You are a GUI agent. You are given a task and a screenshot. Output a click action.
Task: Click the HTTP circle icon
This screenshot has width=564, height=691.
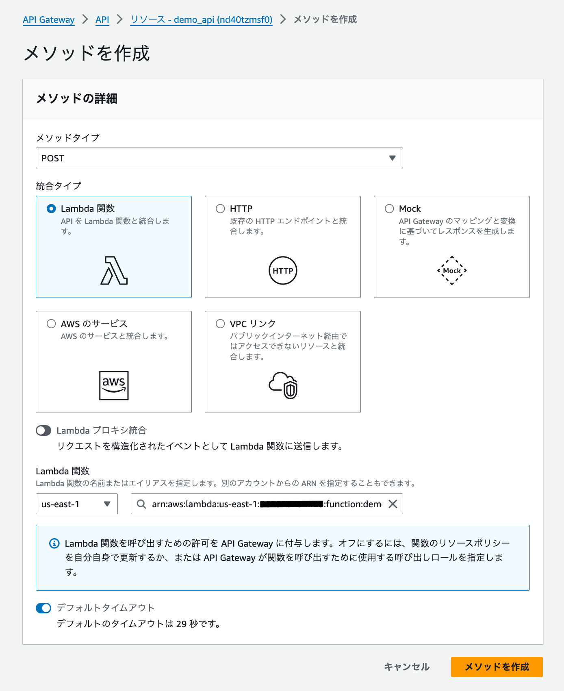pos(283,270)
